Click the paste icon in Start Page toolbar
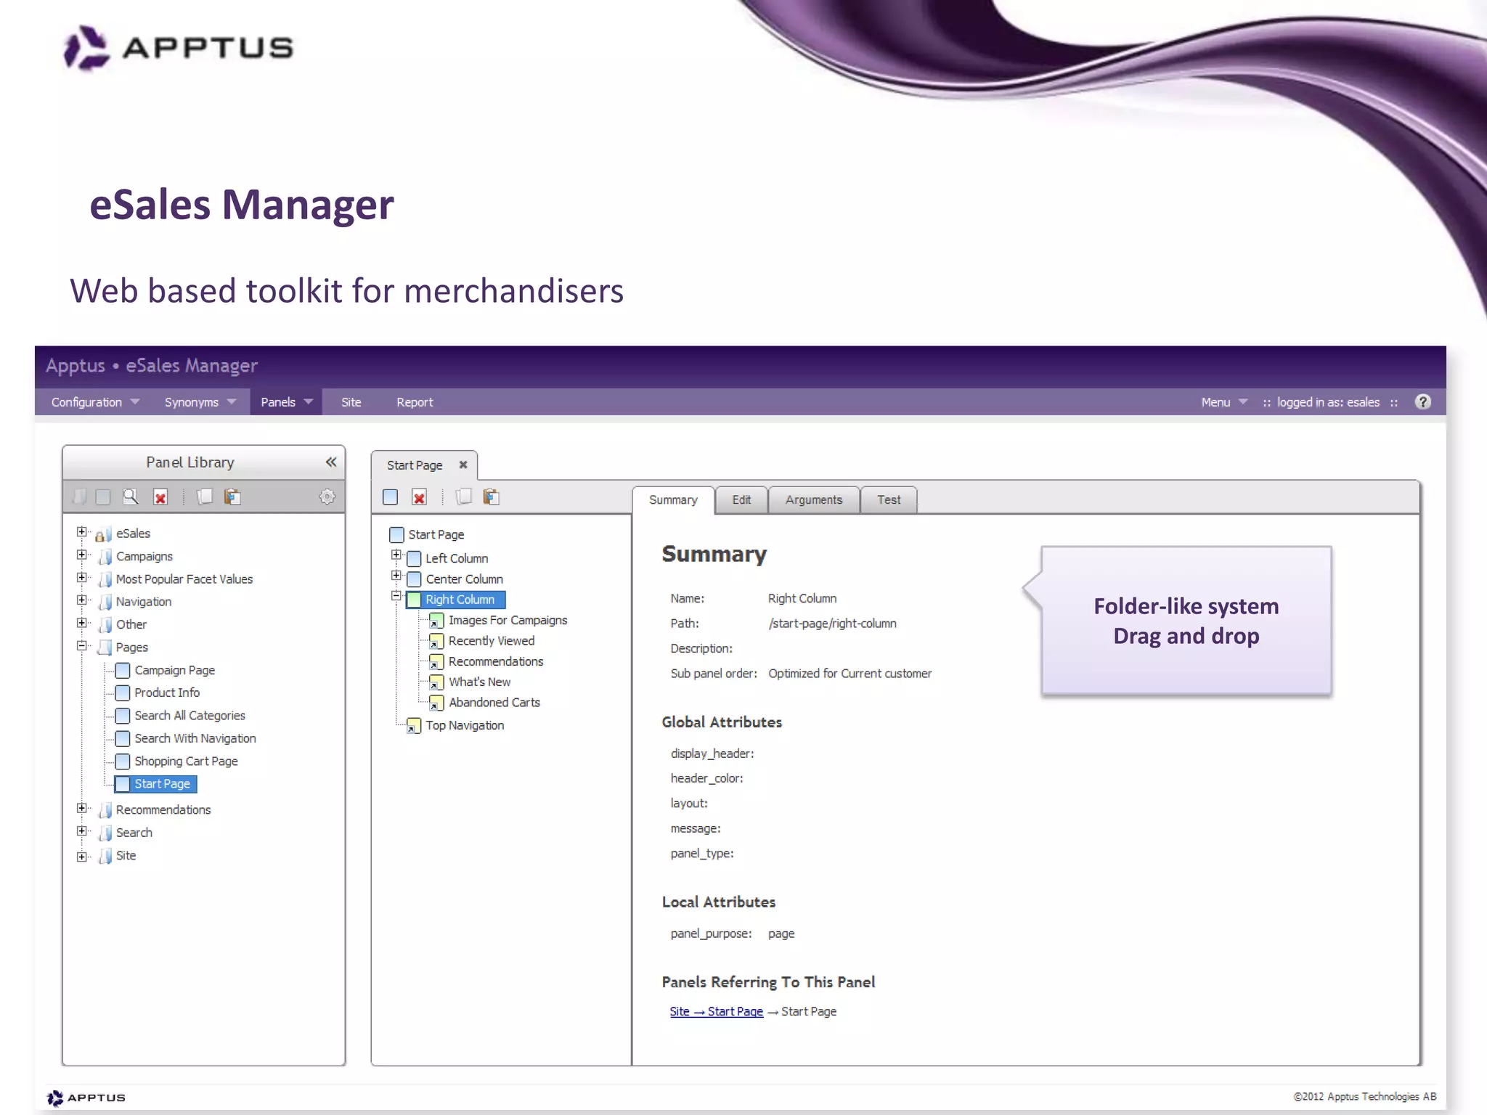 coord(492,497)
